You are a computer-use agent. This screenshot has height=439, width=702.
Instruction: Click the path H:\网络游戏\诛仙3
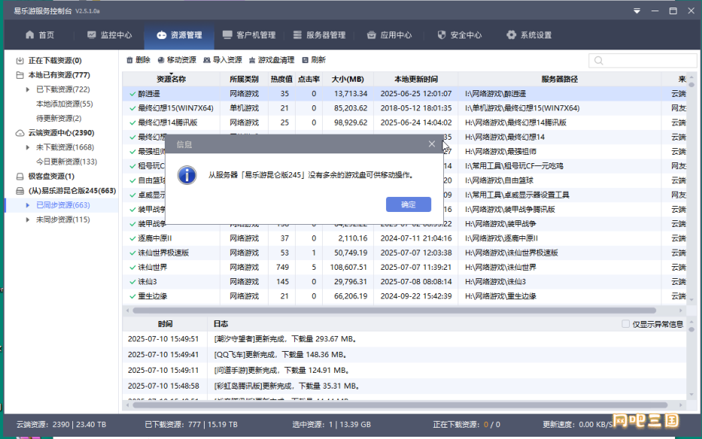pos(495,282)
